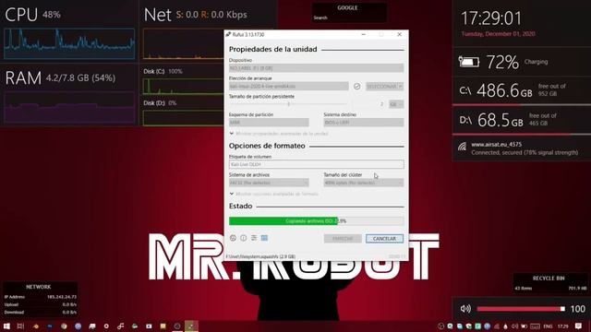Open Rufus language selection globe icon
The height and width of the screenshot is (332, 591).
click(x=233, y=238)
